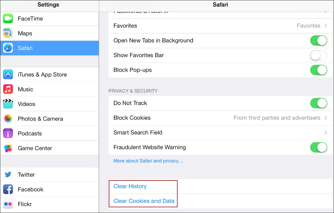Select Photos & Camera settings
The width and height of the screenshot is (334, 213).
(40, 119)
